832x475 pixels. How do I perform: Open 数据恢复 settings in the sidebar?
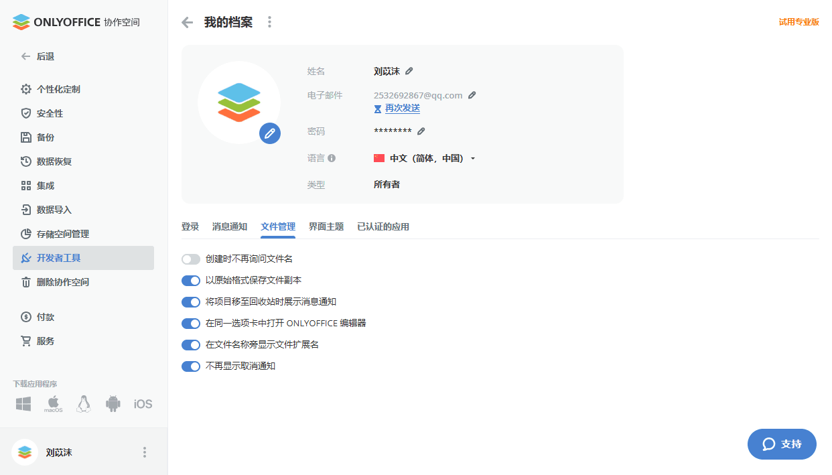click(83, 161)
